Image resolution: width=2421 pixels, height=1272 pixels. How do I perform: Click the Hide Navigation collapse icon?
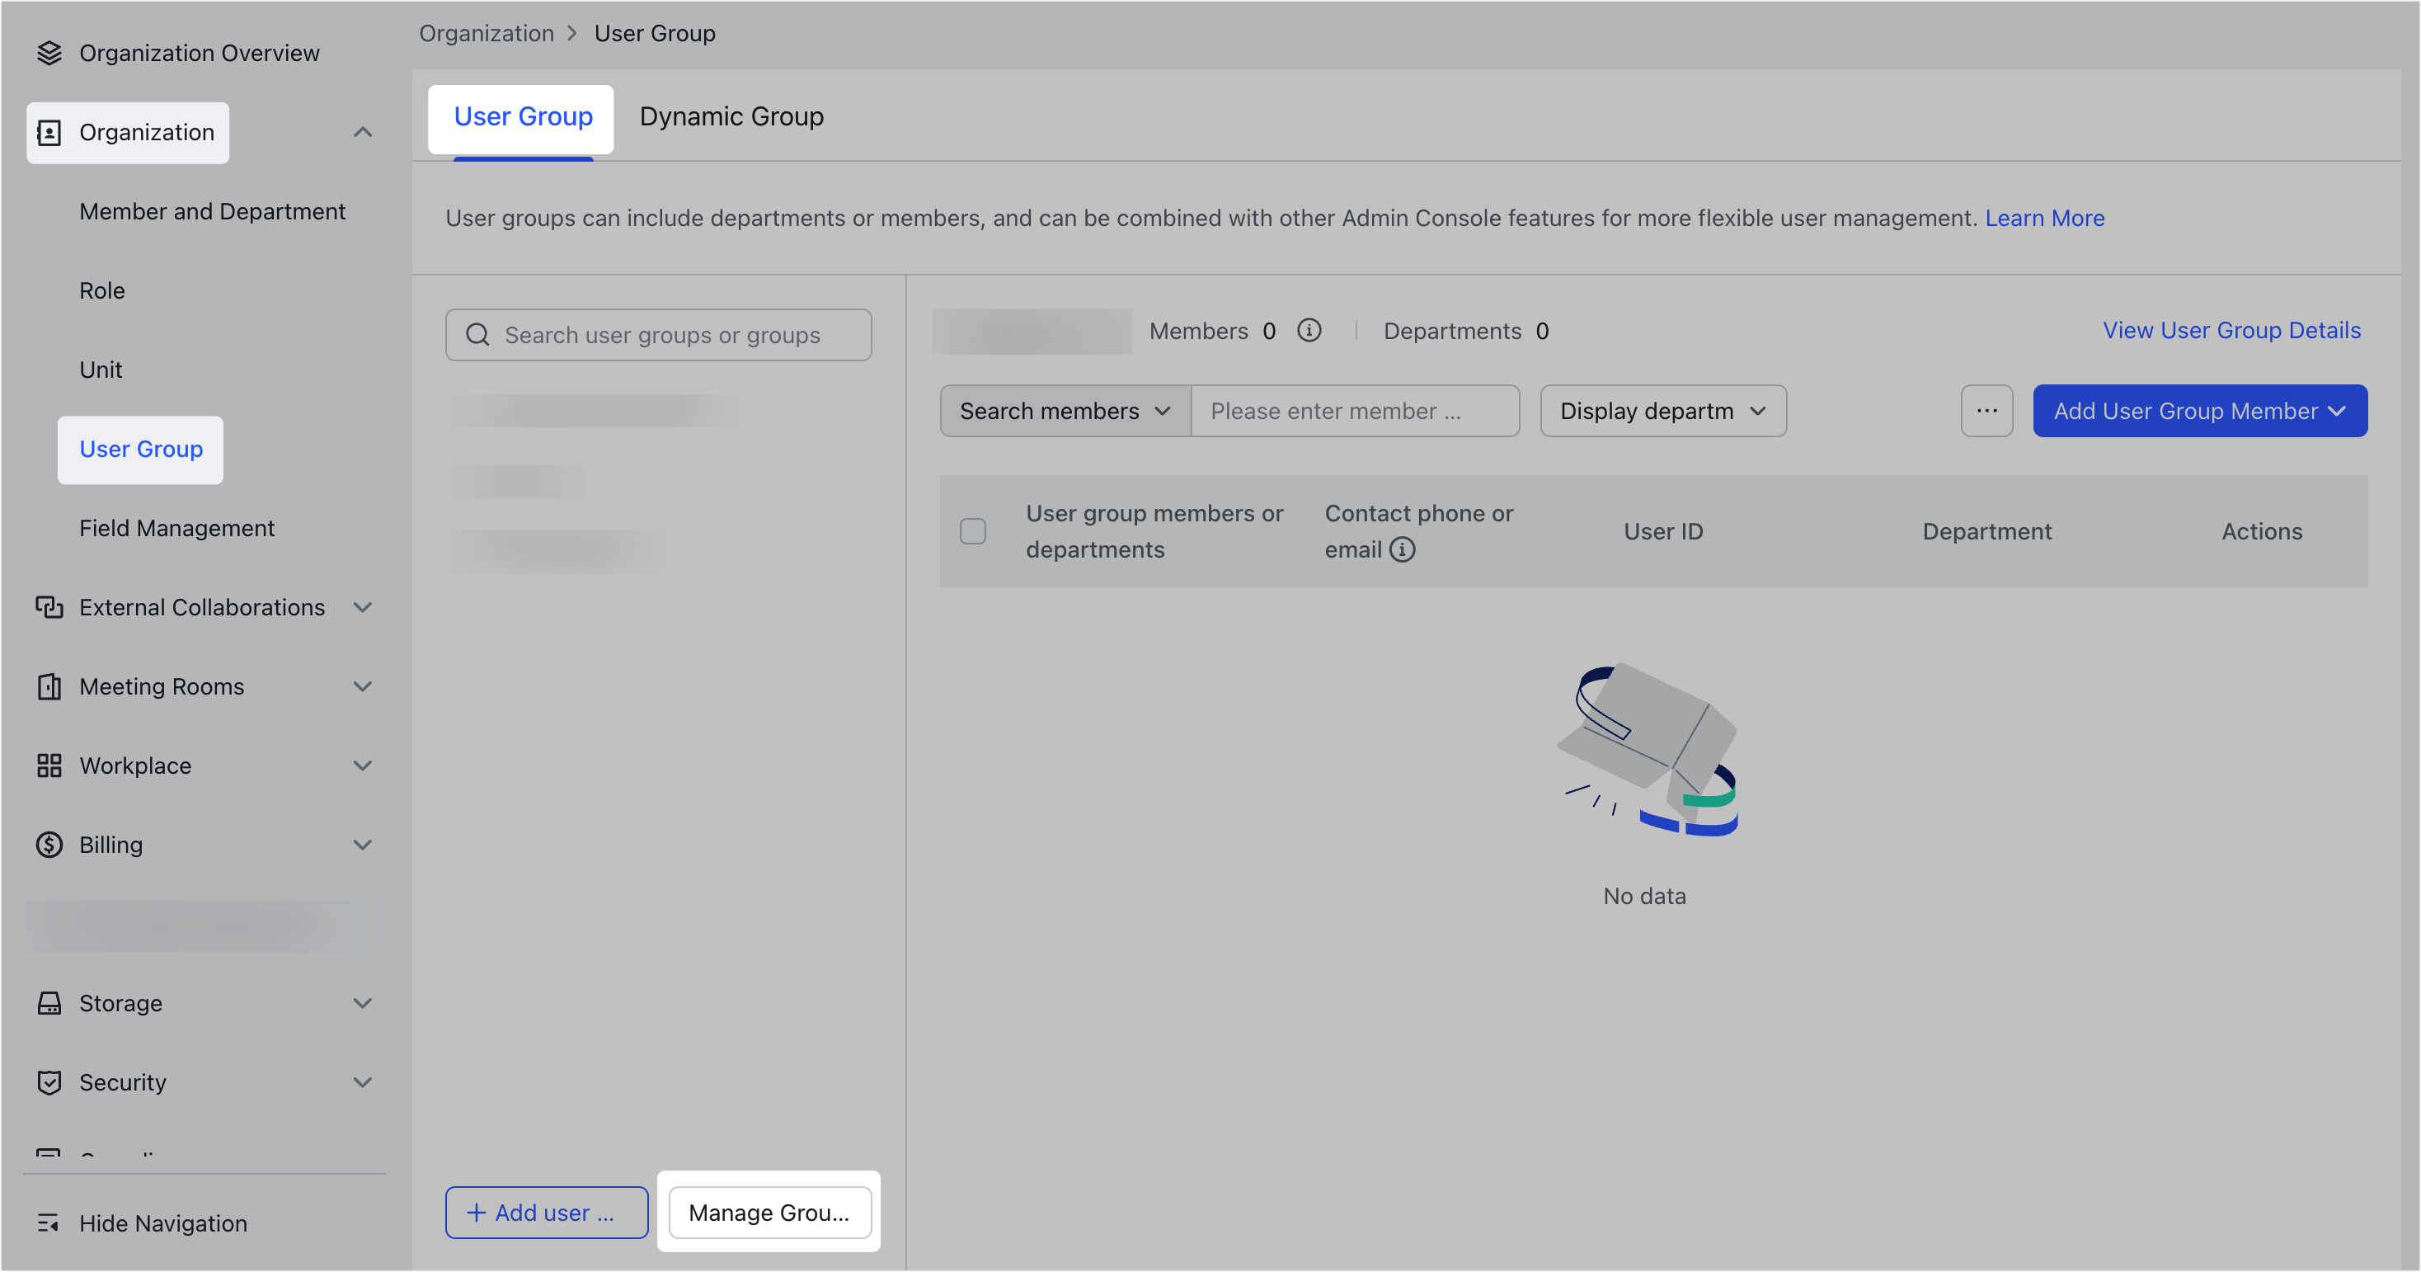pyautogui.click(x=49, y=1223)
